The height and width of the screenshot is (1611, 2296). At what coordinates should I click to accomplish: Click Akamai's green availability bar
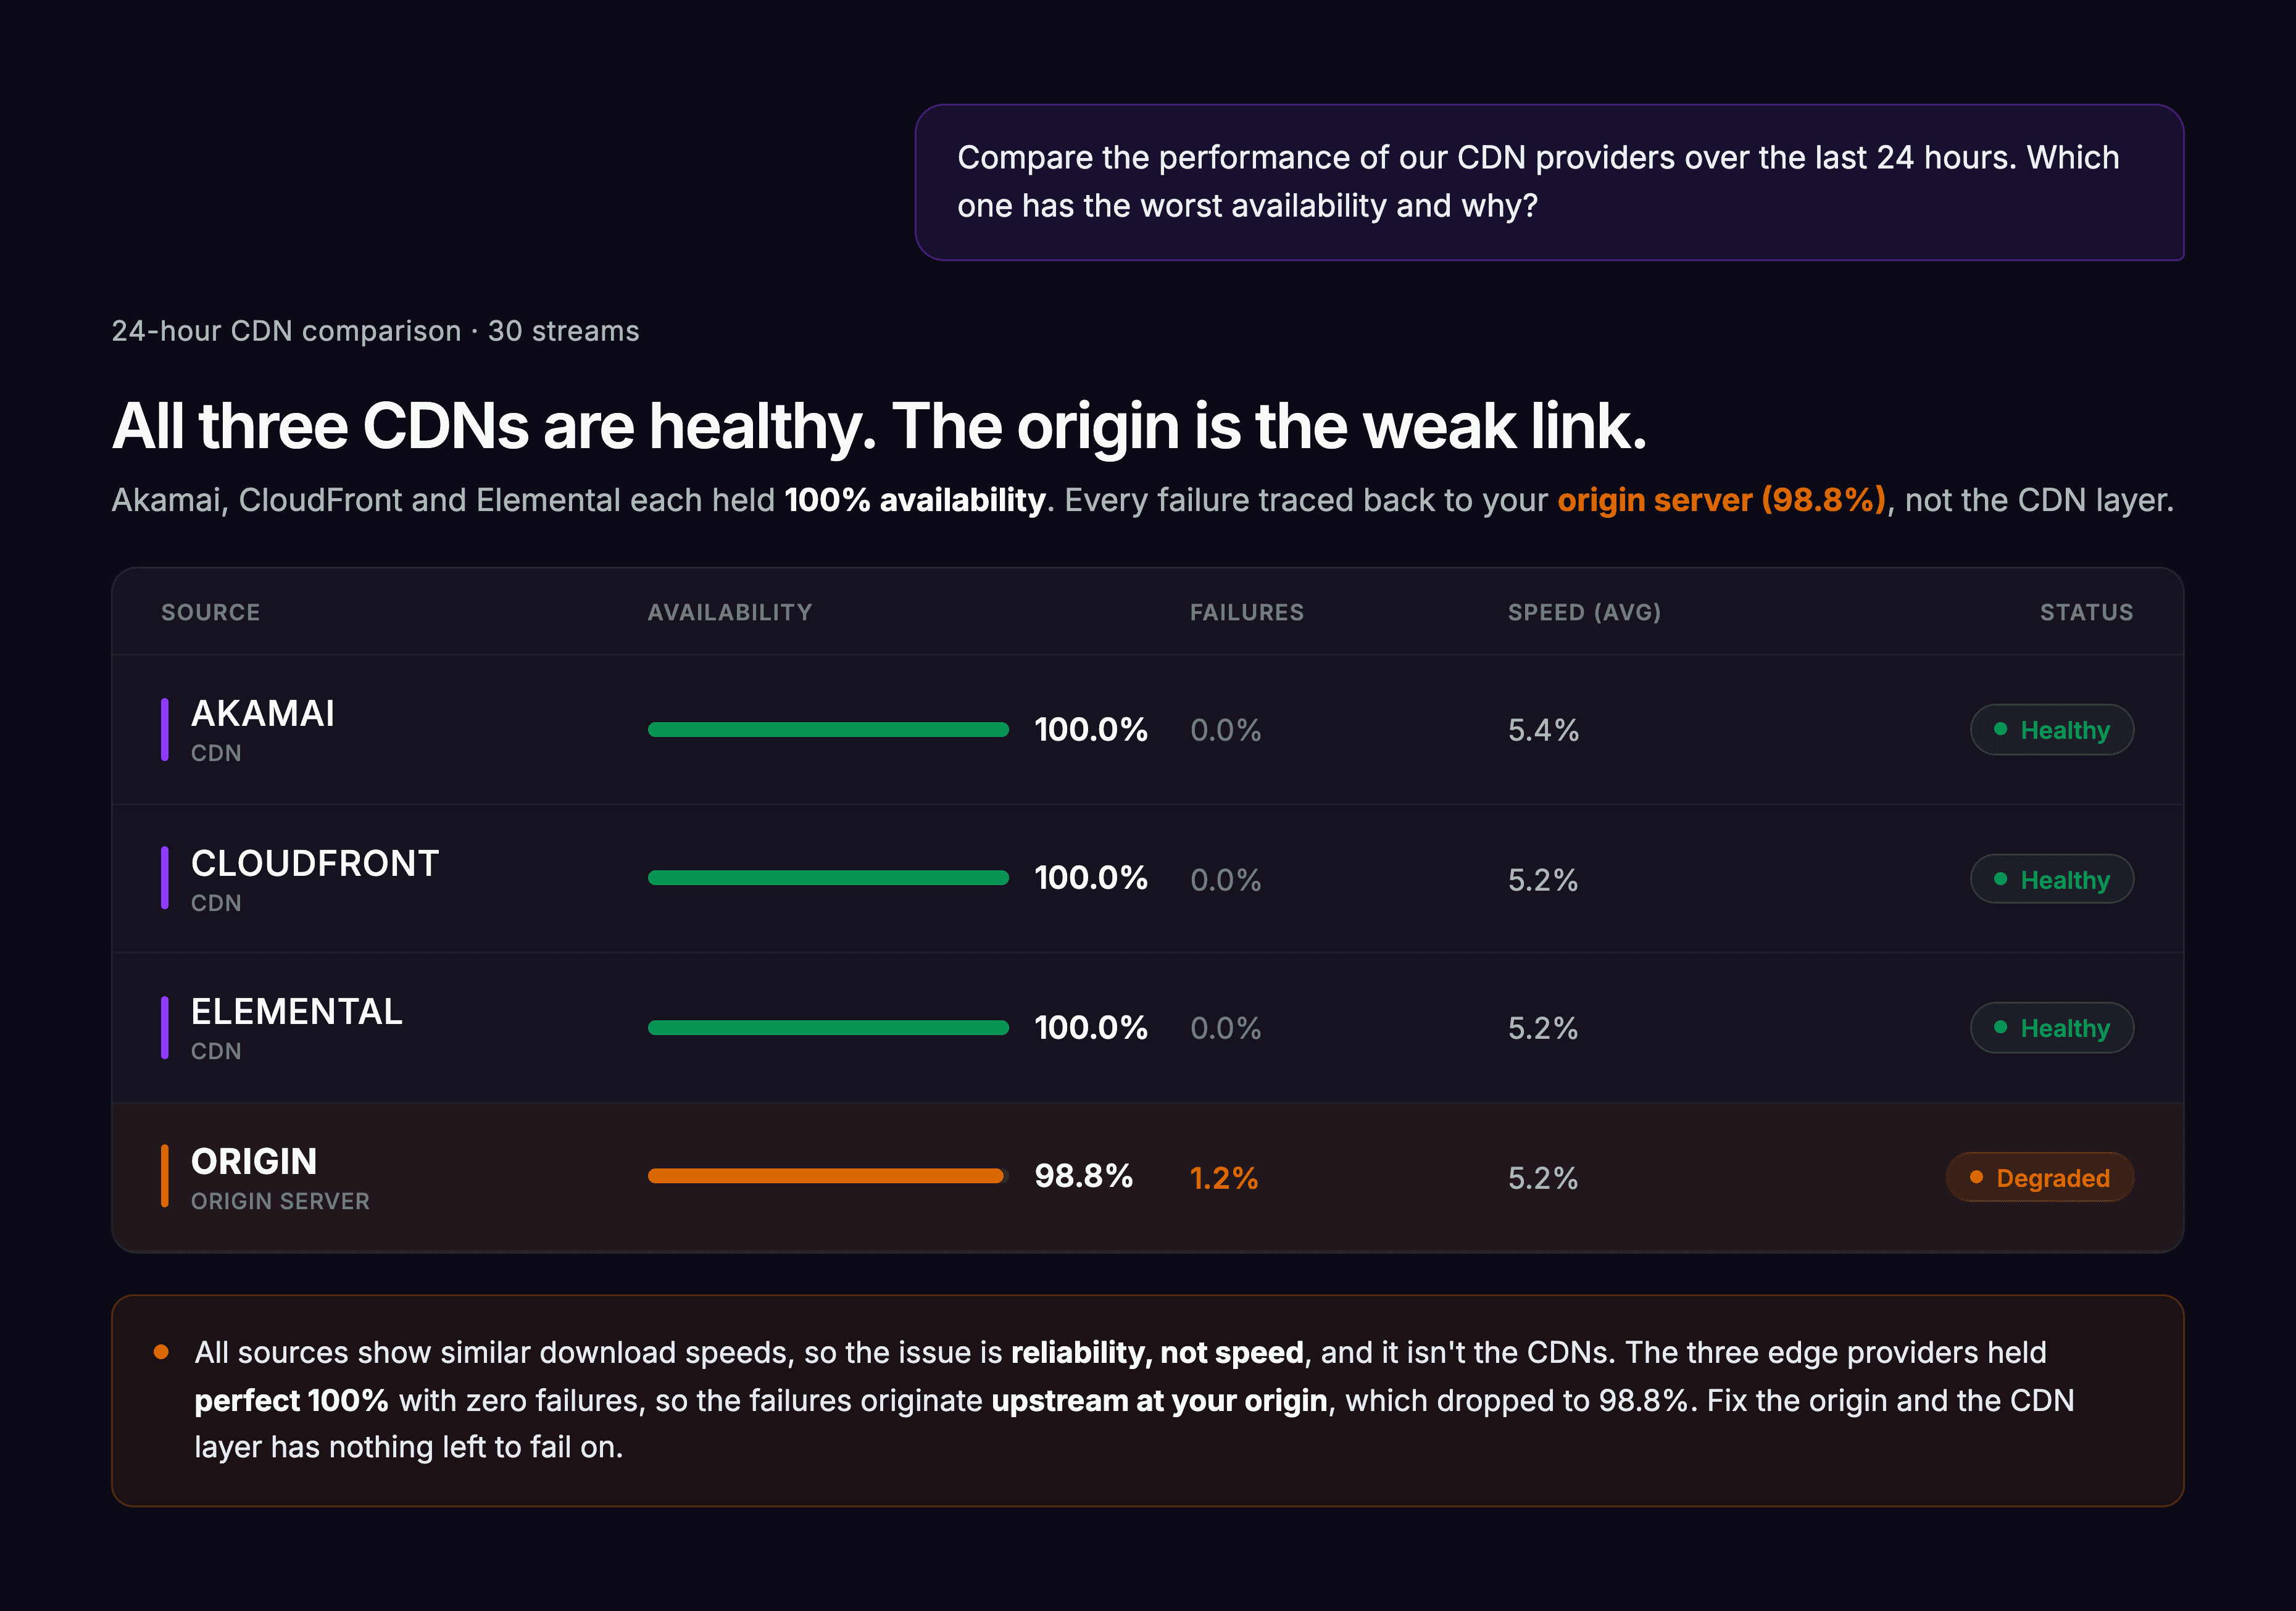(828, 729)
